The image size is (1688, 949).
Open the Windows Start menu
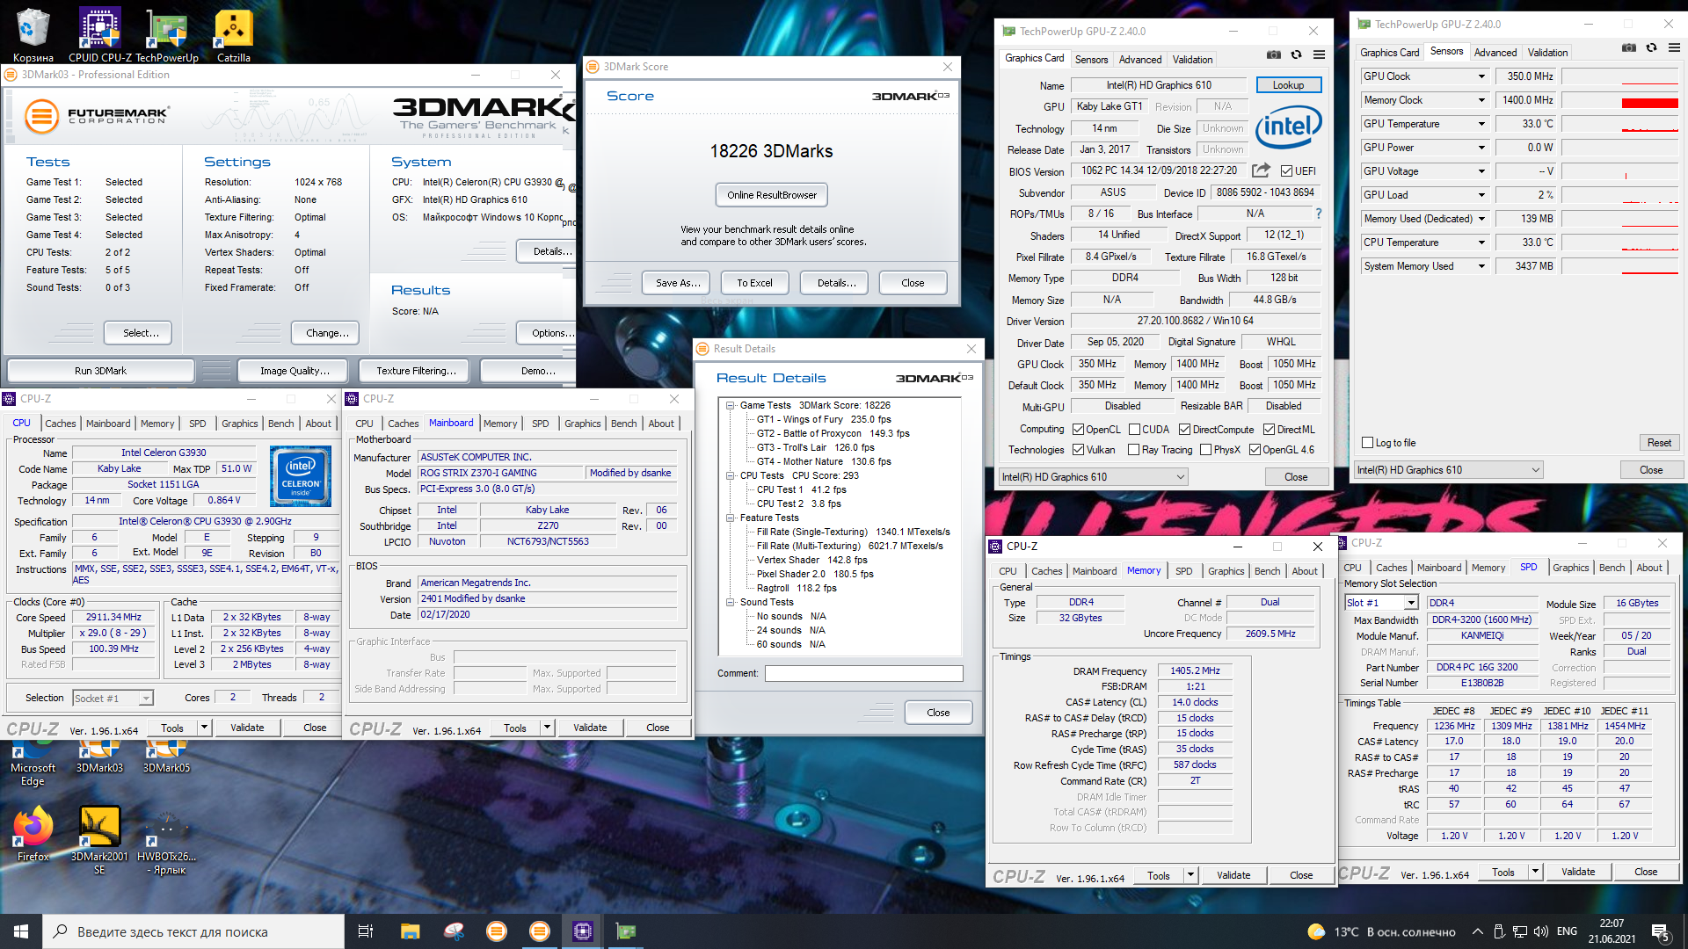(x=21, y=931)
